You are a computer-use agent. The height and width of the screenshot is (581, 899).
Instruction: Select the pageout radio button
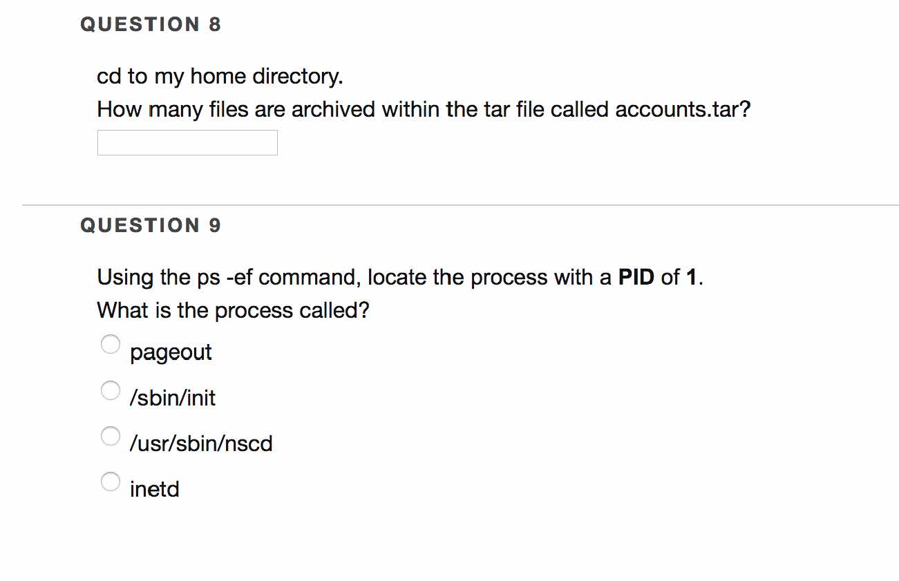pos(111,344)
